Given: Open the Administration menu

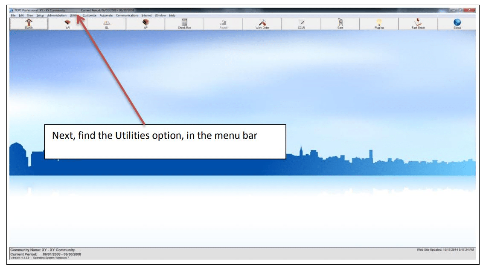Looking at the screenshot, I should 57,15.
